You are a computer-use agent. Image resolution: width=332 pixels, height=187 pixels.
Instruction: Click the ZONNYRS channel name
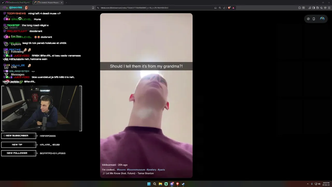(x=16, y=8)
